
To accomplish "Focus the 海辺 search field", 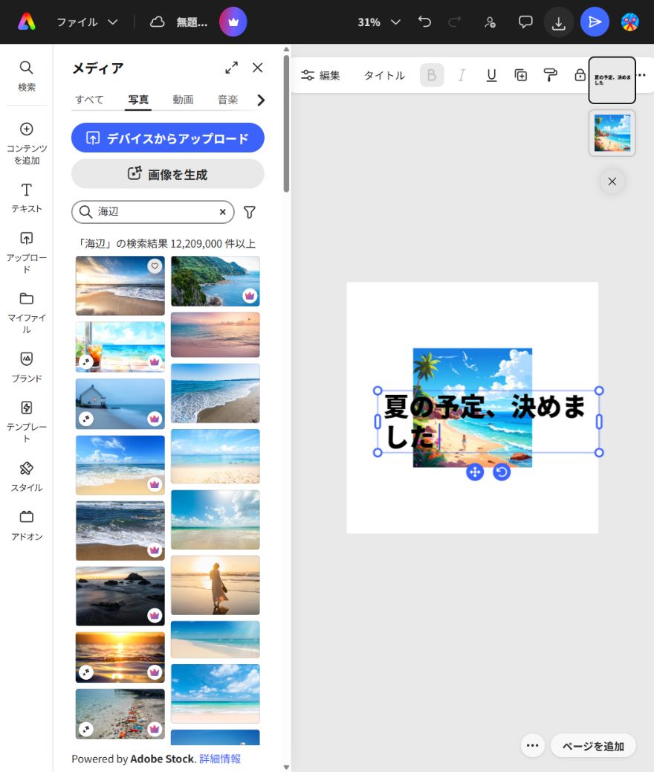I will coord(152,212).
